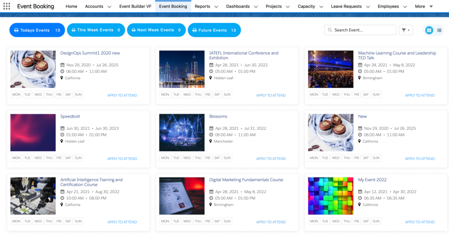
Task: Open the App Launcher grid icon
Action: [x=7, y=7]
